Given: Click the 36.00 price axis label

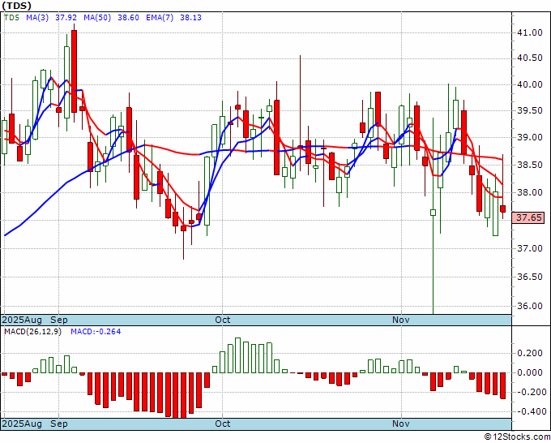Looking at the screenshot, I should [x=530, y=306].
